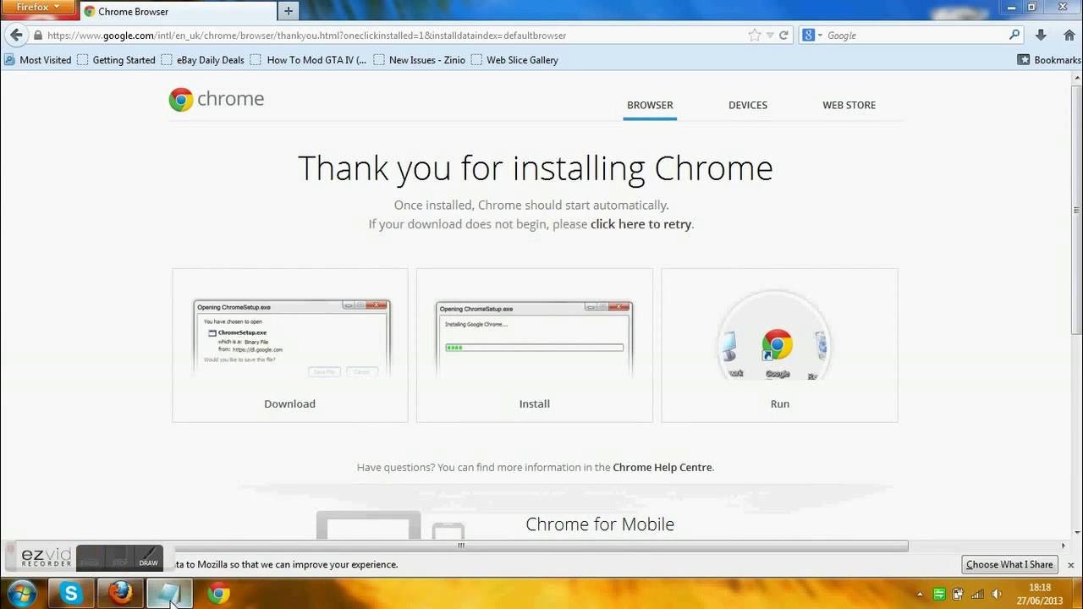Open New Issues - Zinio bookmark
Viewport: 1083px width, 609px height.
click(419, 60)
